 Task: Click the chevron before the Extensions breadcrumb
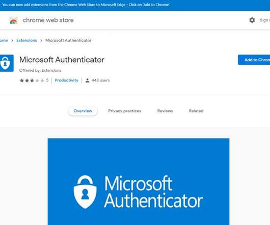12,40
